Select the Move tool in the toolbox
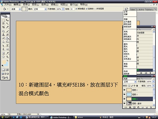 pyautogui.click(x=7, y=20)
